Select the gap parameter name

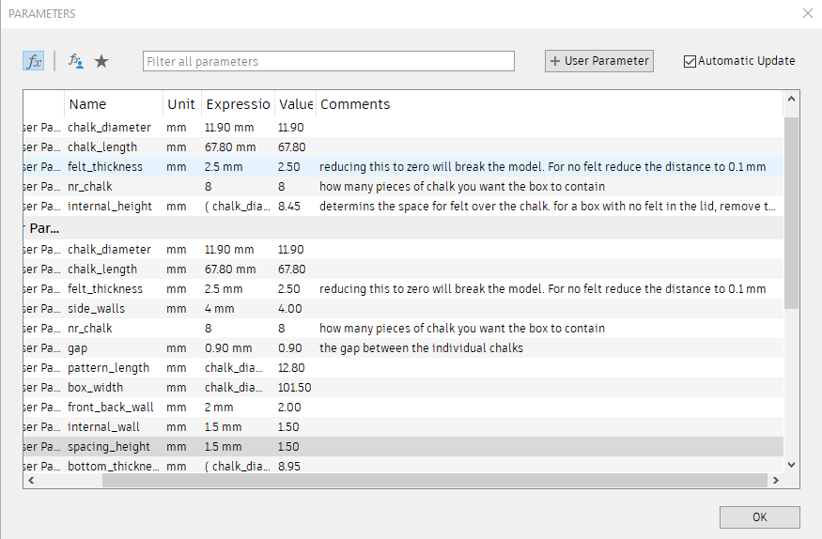(78, 348)
